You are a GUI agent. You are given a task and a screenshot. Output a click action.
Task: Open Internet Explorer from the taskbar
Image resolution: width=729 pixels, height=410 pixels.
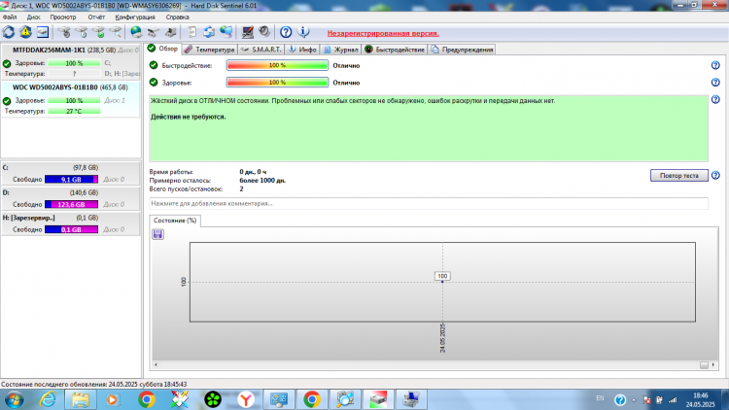coord(47,399)
